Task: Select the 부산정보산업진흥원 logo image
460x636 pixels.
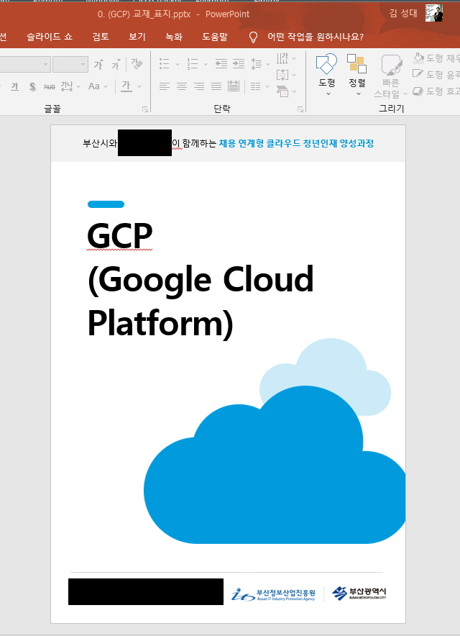Action: coord(273,594)
